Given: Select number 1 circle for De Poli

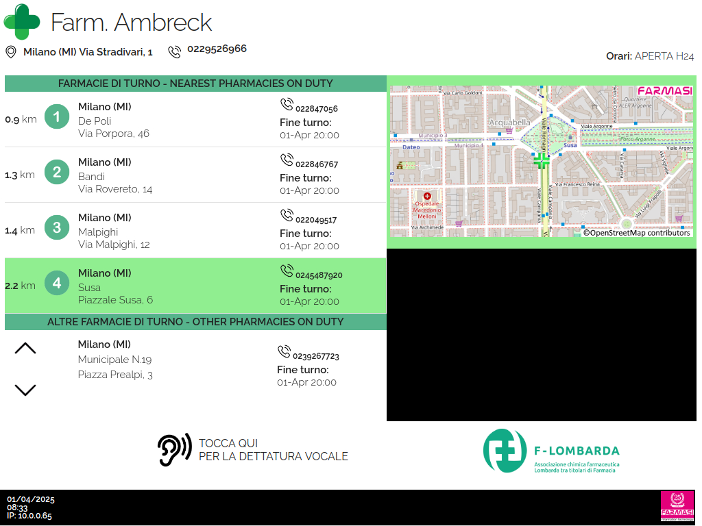Looking at the screenshot, I should coord(57,117).
